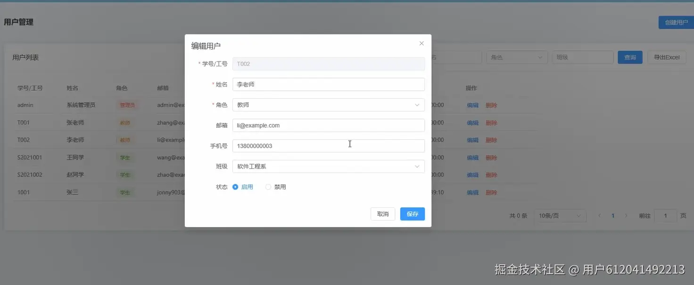This screenshot has width=694, height=285.
Task: Click the 创建用户 button at top right
Action: point(675,22)
